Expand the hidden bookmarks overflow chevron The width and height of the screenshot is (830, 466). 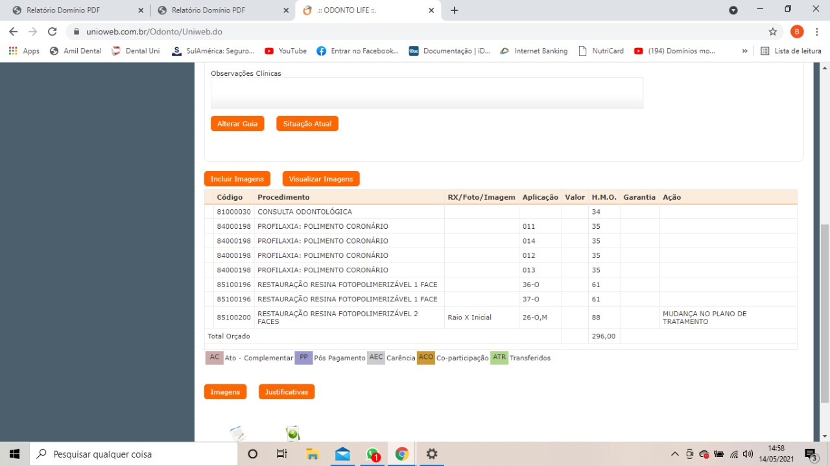coord(744,51)
